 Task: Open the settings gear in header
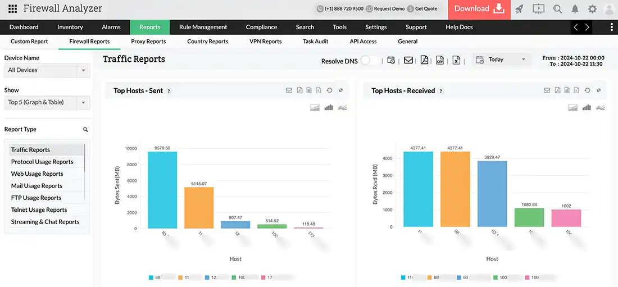pyautogui.click(x=592, y=8)
